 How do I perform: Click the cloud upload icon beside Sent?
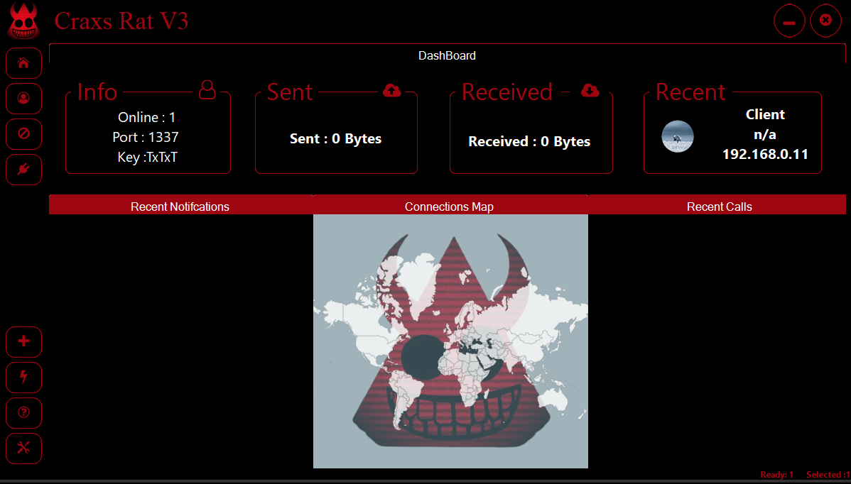(392, 91)
